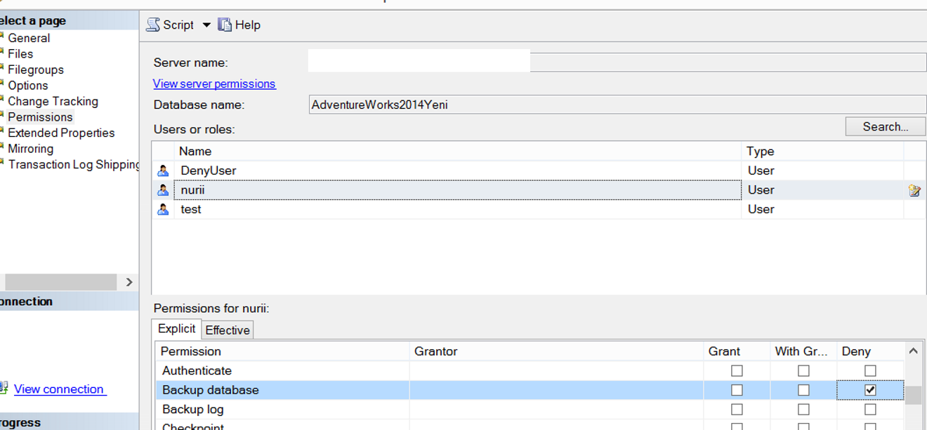Click the Grant column header

[737, 351]
